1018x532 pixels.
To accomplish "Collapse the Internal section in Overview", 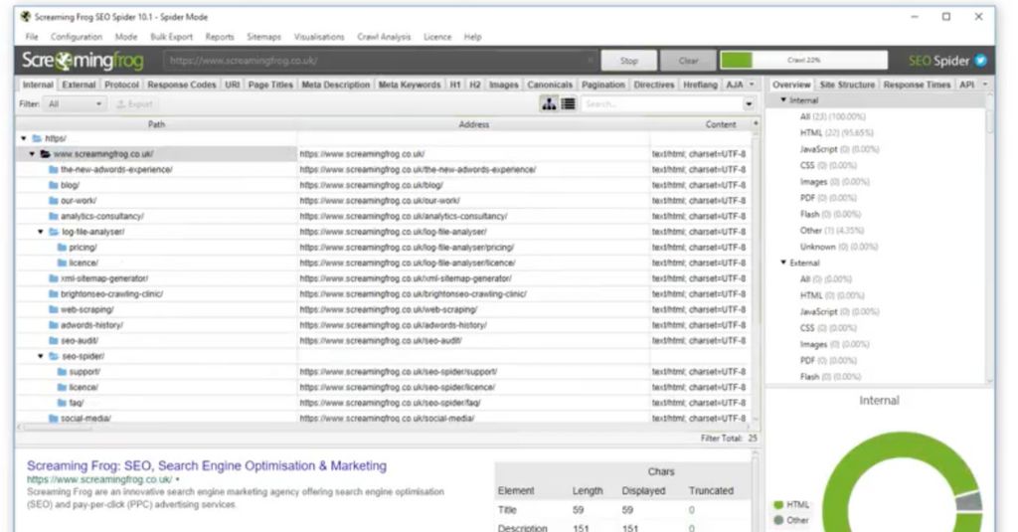I will click(783, 100).
